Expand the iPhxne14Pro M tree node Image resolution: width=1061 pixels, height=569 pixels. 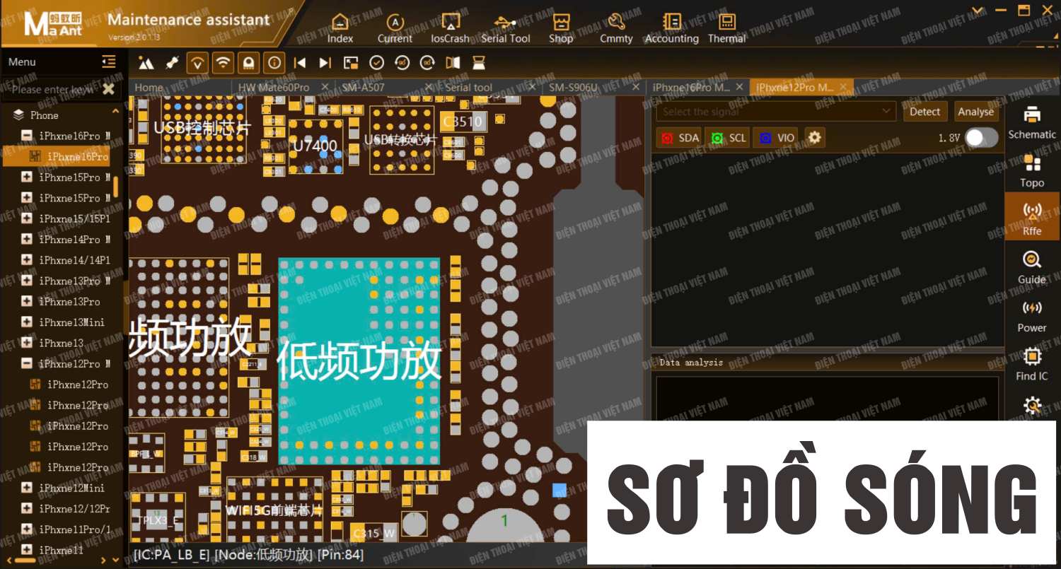tap(27, 240)
